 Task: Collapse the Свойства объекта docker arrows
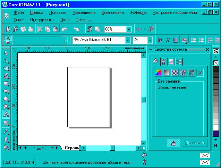tap(151, 49)
